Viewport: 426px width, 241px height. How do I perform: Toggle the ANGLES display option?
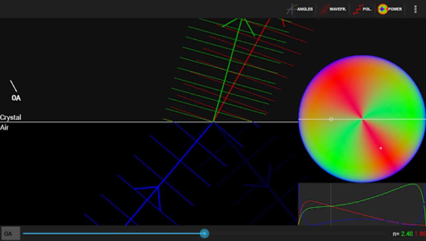click(x=300, y=9)
